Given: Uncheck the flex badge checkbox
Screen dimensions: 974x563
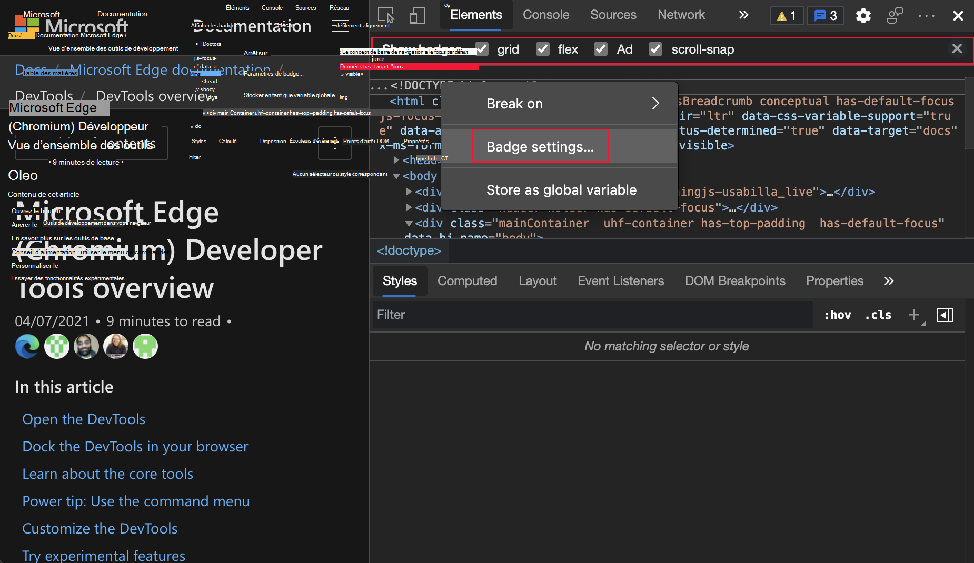Looking at the screenshot, I should click(x=543, y=49).
